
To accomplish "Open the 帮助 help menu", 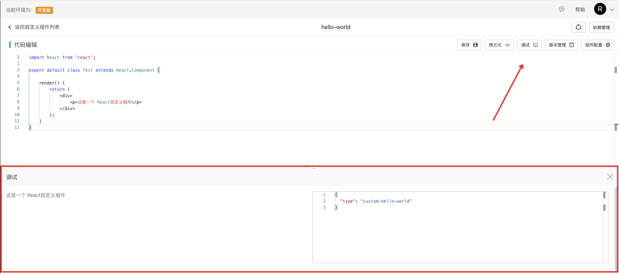I will (580, 10).
